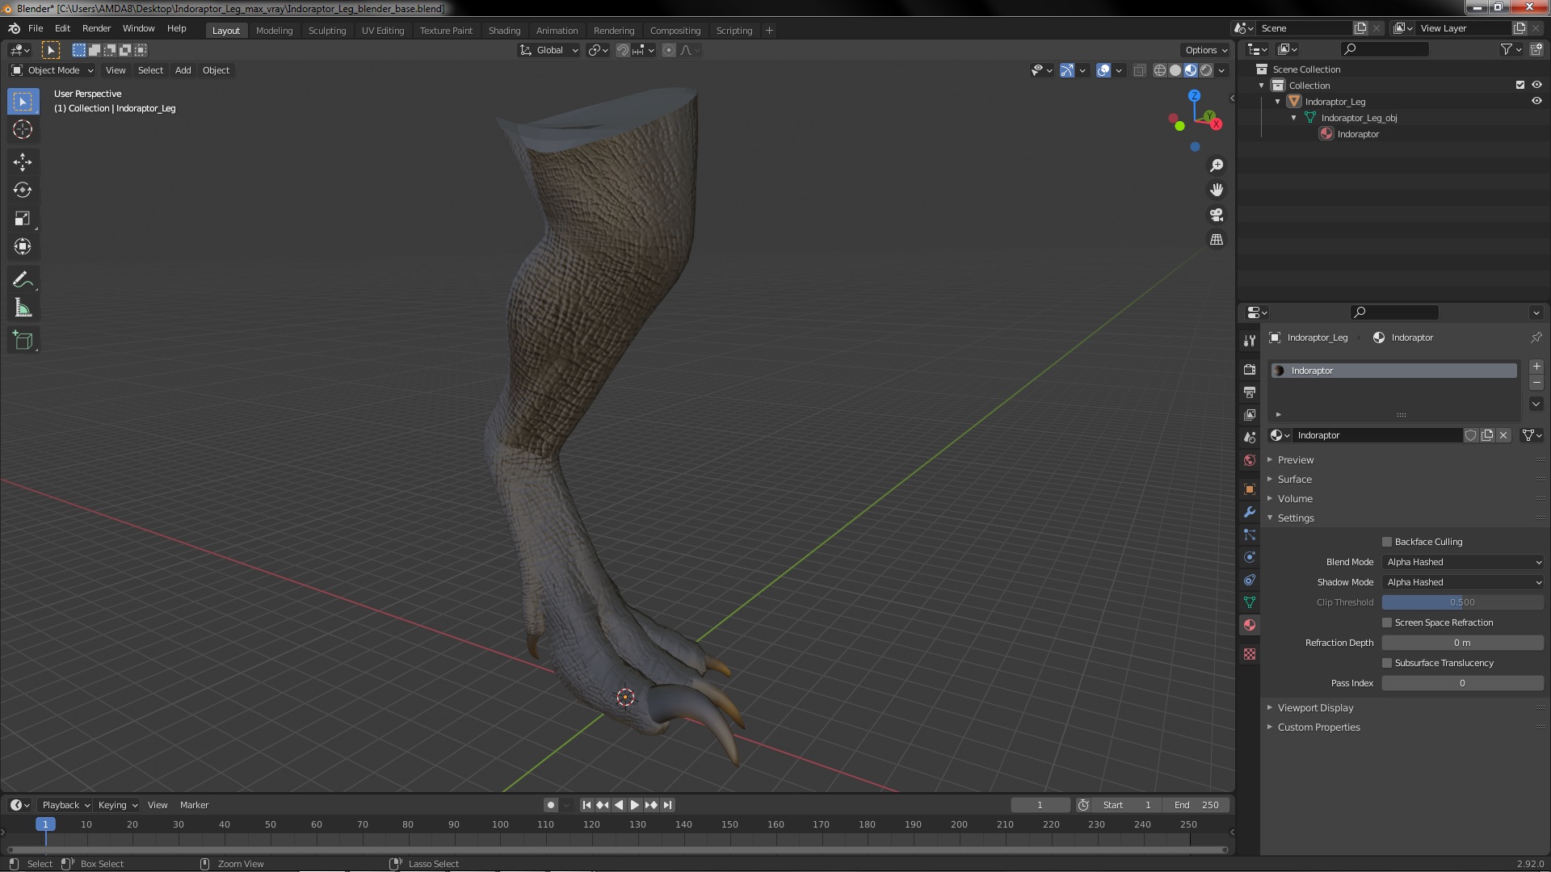This screenshot has width=1551, height=872.
Task: Hide Indoraptor_Leg object in outliner
Action: tap(1536, 102)
